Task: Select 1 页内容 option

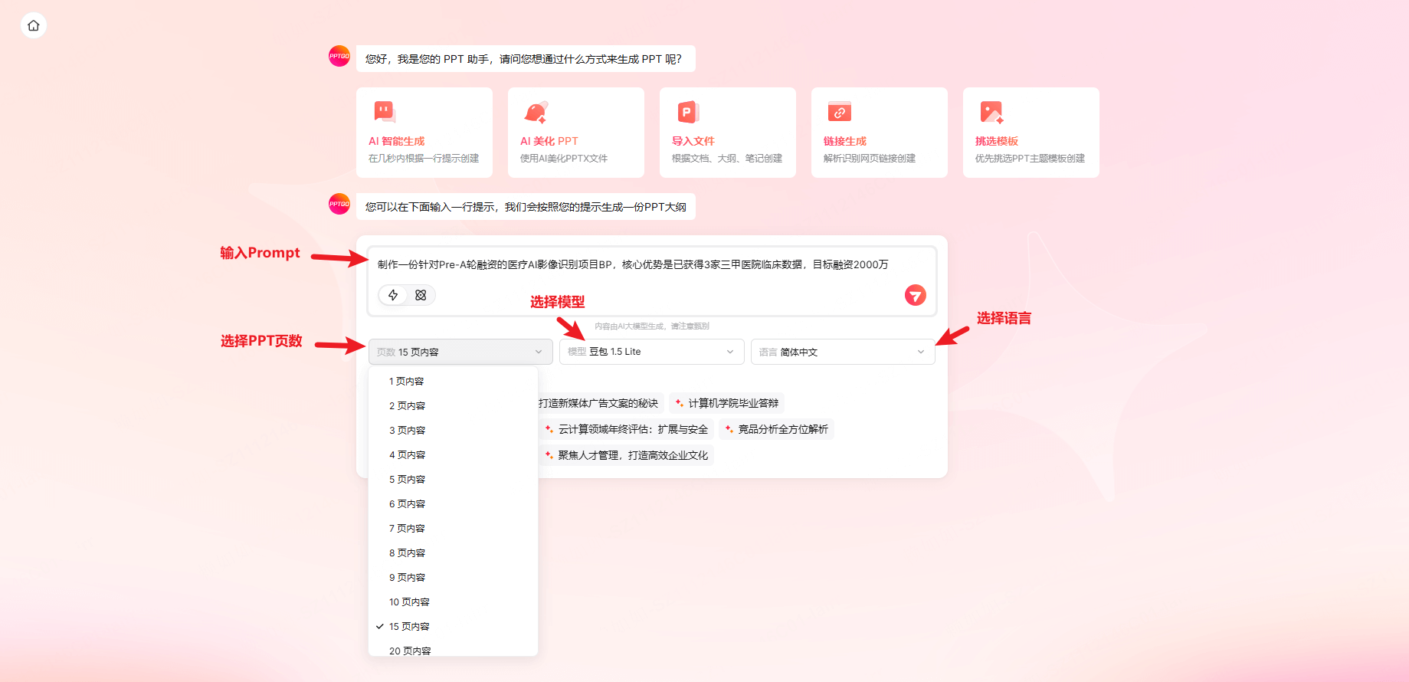Action: pos(454,381)
